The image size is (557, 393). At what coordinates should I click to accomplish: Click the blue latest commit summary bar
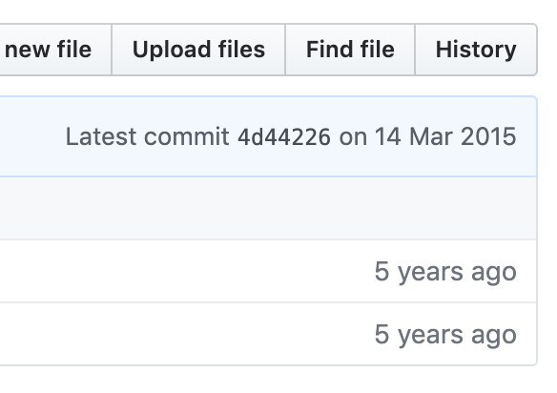pos(268,136)
